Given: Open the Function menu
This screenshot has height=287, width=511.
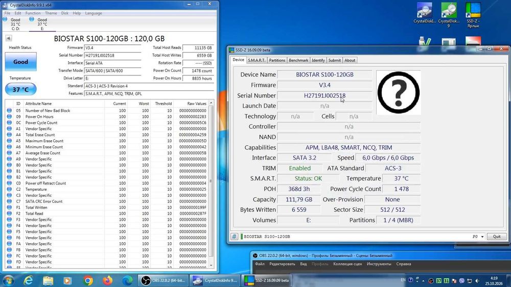Looking at the screenshot, I should [x=33, y=13].
